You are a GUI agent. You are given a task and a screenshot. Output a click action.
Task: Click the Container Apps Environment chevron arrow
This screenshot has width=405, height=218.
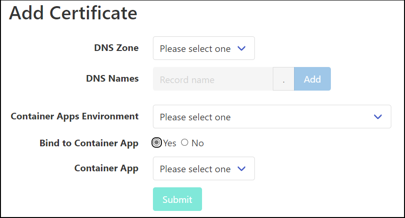click(378, 117)
